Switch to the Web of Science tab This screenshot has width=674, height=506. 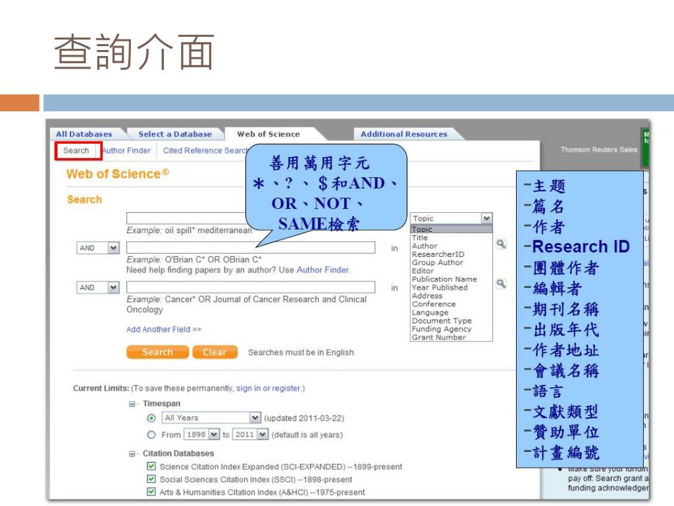[269, 134]
